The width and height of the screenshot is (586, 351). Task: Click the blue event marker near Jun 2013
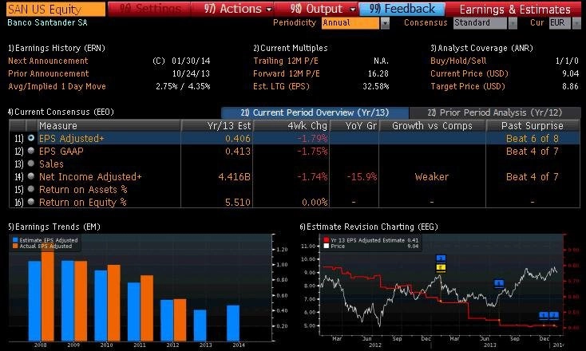coord(499,284)
